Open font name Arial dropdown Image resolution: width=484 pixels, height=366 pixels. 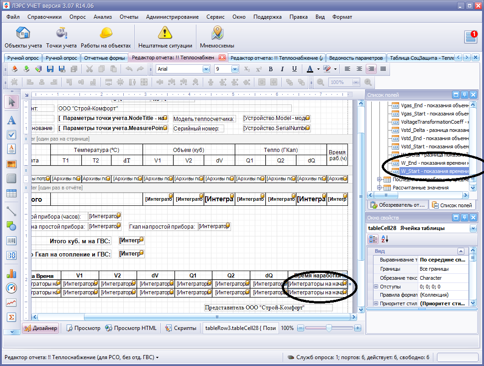(x=206, y=69)
